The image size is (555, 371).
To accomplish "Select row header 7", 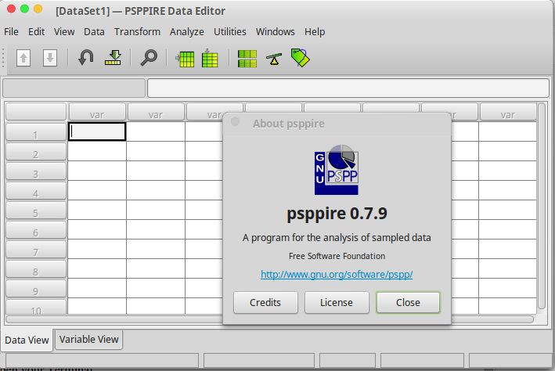I will coord(36,250).
